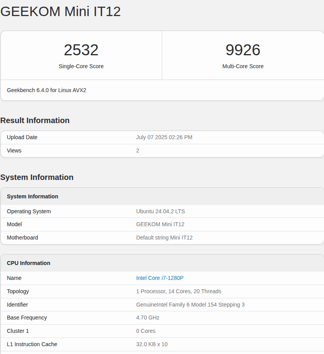
Task: Select the multi-core score 9926
Action: coord(243,50)
